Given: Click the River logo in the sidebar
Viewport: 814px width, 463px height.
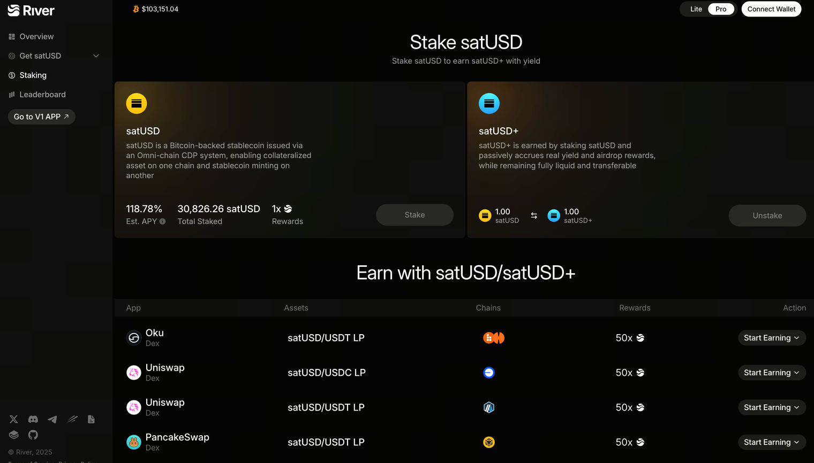Looking at the screenshot, I should click(31, 10).
